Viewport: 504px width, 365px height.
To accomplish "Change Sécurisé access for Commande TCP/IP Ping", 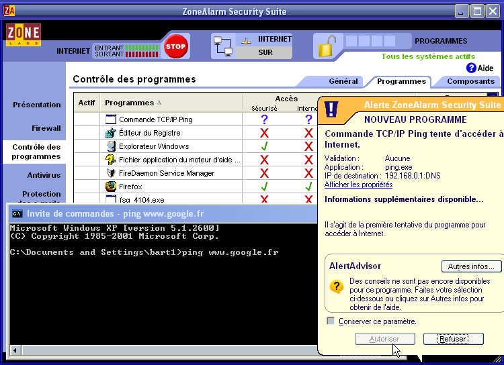I will tap(264, 119).
